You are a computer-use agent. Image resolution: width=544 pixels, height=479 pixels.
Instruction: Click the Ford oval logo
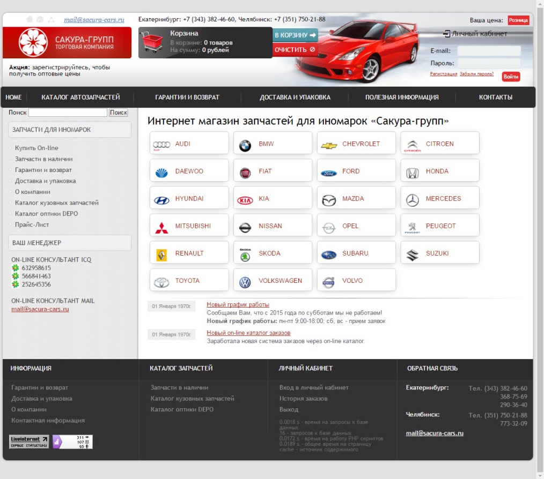[x=329, y=173]
